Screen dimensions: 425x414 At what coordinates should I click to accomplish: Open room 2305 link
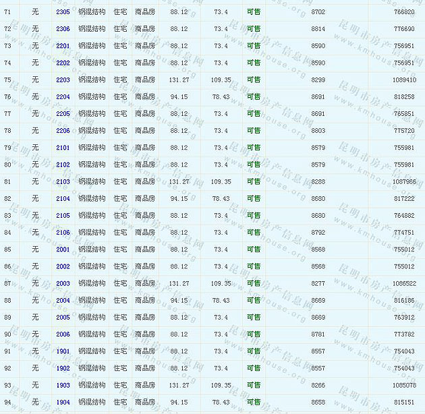coord(63,12)
